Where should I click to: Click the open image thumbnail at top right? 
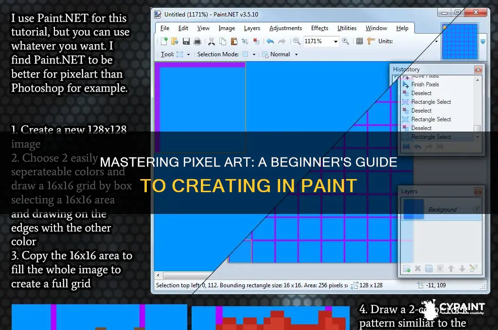pos(460,42)
